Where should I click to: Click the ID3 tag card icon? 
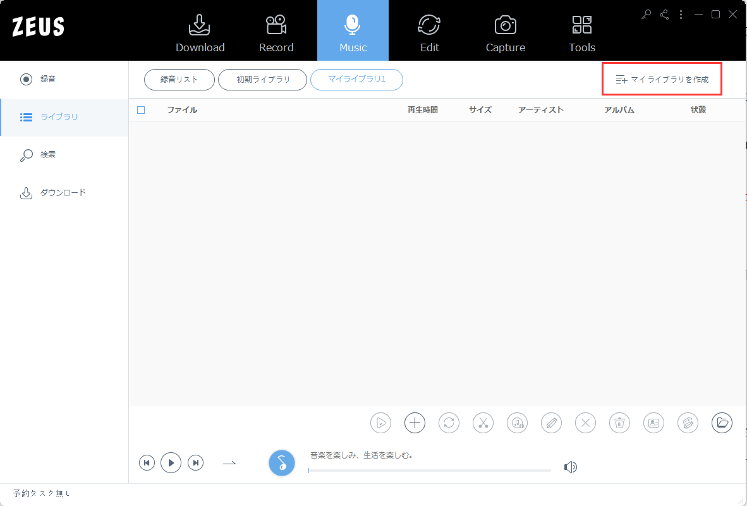click(x=653, y=423)
